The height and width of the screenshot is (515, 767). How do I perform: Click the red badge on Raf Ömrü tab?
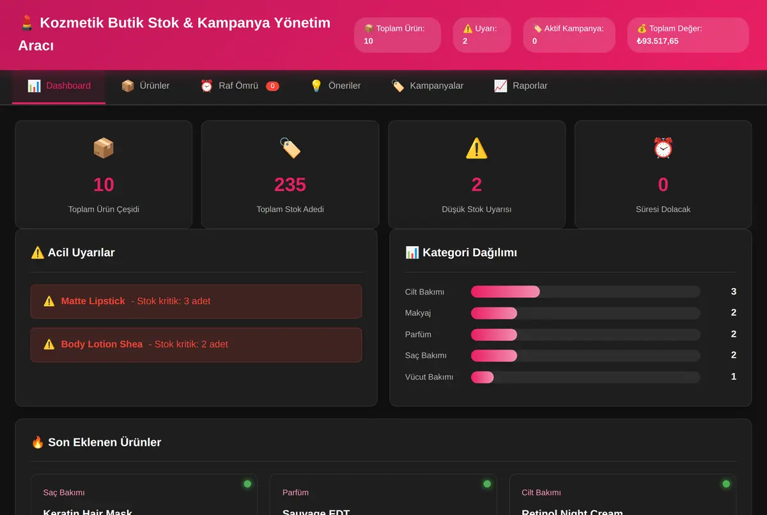click(272, 86)
